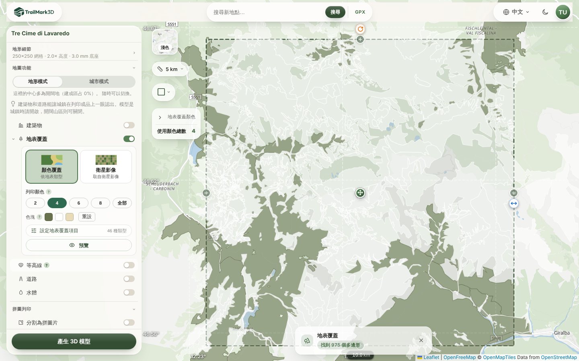Enable the 等高線 toggle
Image resolution: width=579 pixels, height=361 pixels.
coord(129,265)
